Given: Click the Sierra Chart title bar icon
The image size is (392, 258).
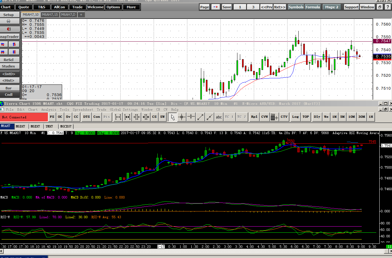Looking at the screenshot, I should tap(2, 104).
